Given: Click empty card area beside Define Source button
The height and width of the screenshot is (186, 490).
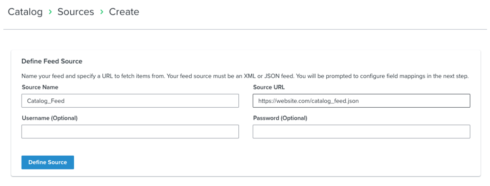Looking at the screenshot, I should point(254,162).
